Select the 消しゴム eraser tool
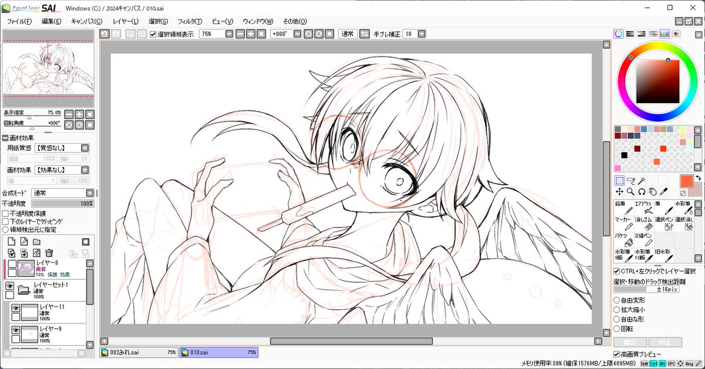The height and width of the screenshot is (369, 705). 643,223
